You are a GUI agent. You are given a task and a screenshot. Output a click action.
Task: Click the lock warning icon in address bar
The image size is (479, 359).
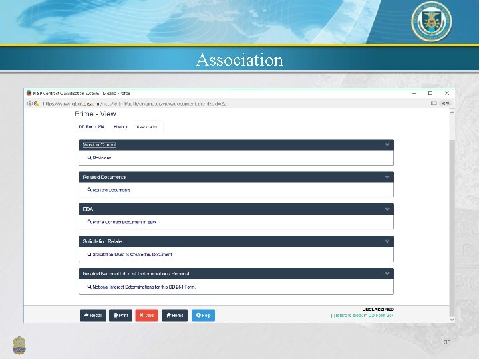tap(37, 104)
